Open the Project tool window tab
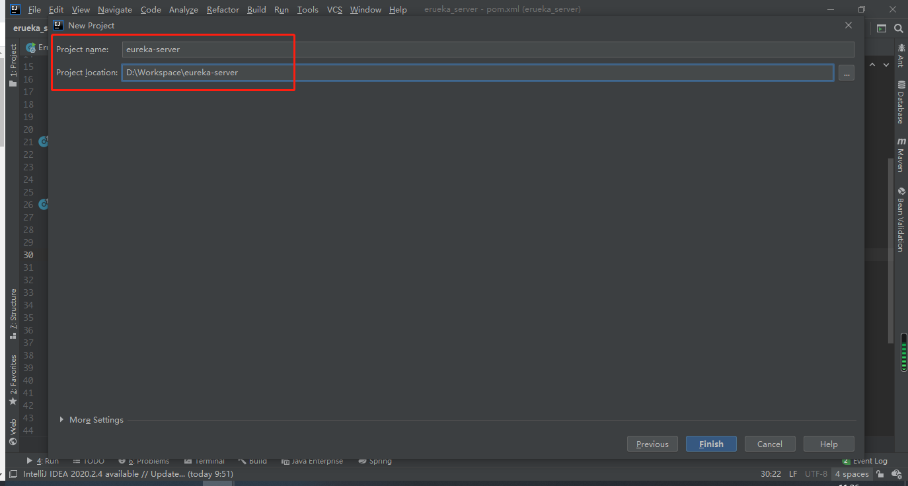Viewport: 908px width, 486px height. [x=13, y=65]
